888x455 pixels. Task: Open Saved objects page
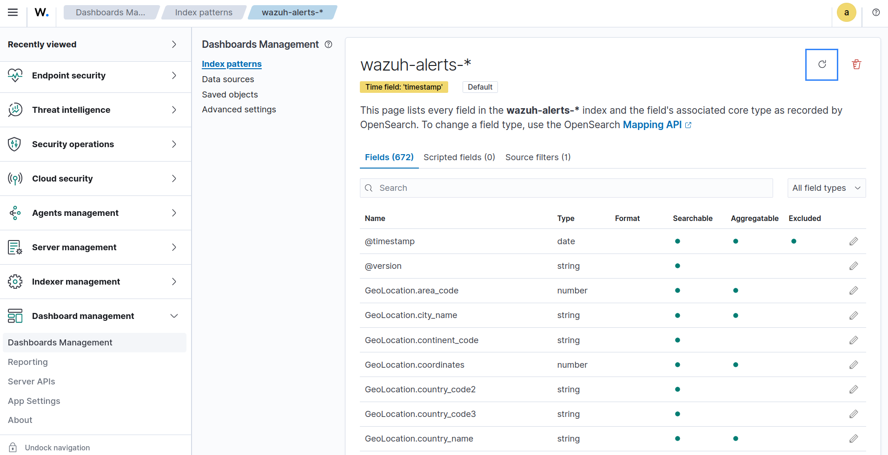(230, 95)
